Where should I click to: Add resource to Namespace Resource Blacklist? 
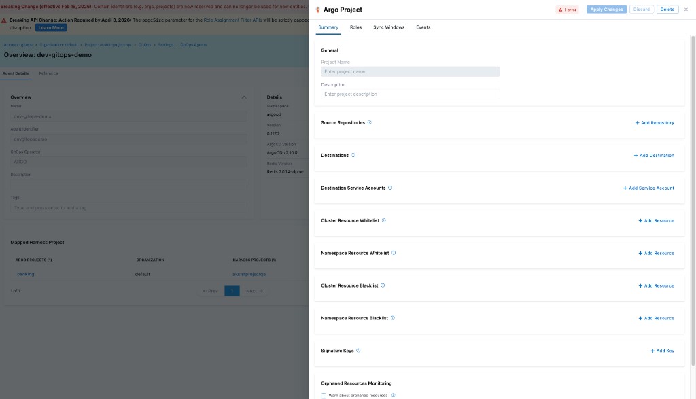(656, 318)
